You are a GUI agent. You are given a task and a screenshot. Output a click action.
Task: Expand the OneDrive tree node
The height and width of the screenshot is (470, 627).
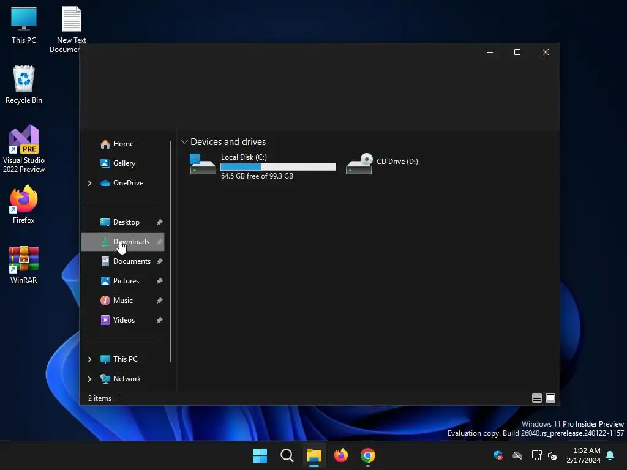click(x=89, y=183)
